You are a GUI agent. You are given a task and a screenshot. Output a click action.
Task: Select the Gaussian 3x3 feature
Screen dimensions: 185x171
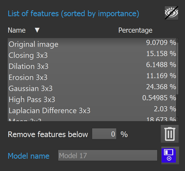pyautogui.click(x=92, y=88)
